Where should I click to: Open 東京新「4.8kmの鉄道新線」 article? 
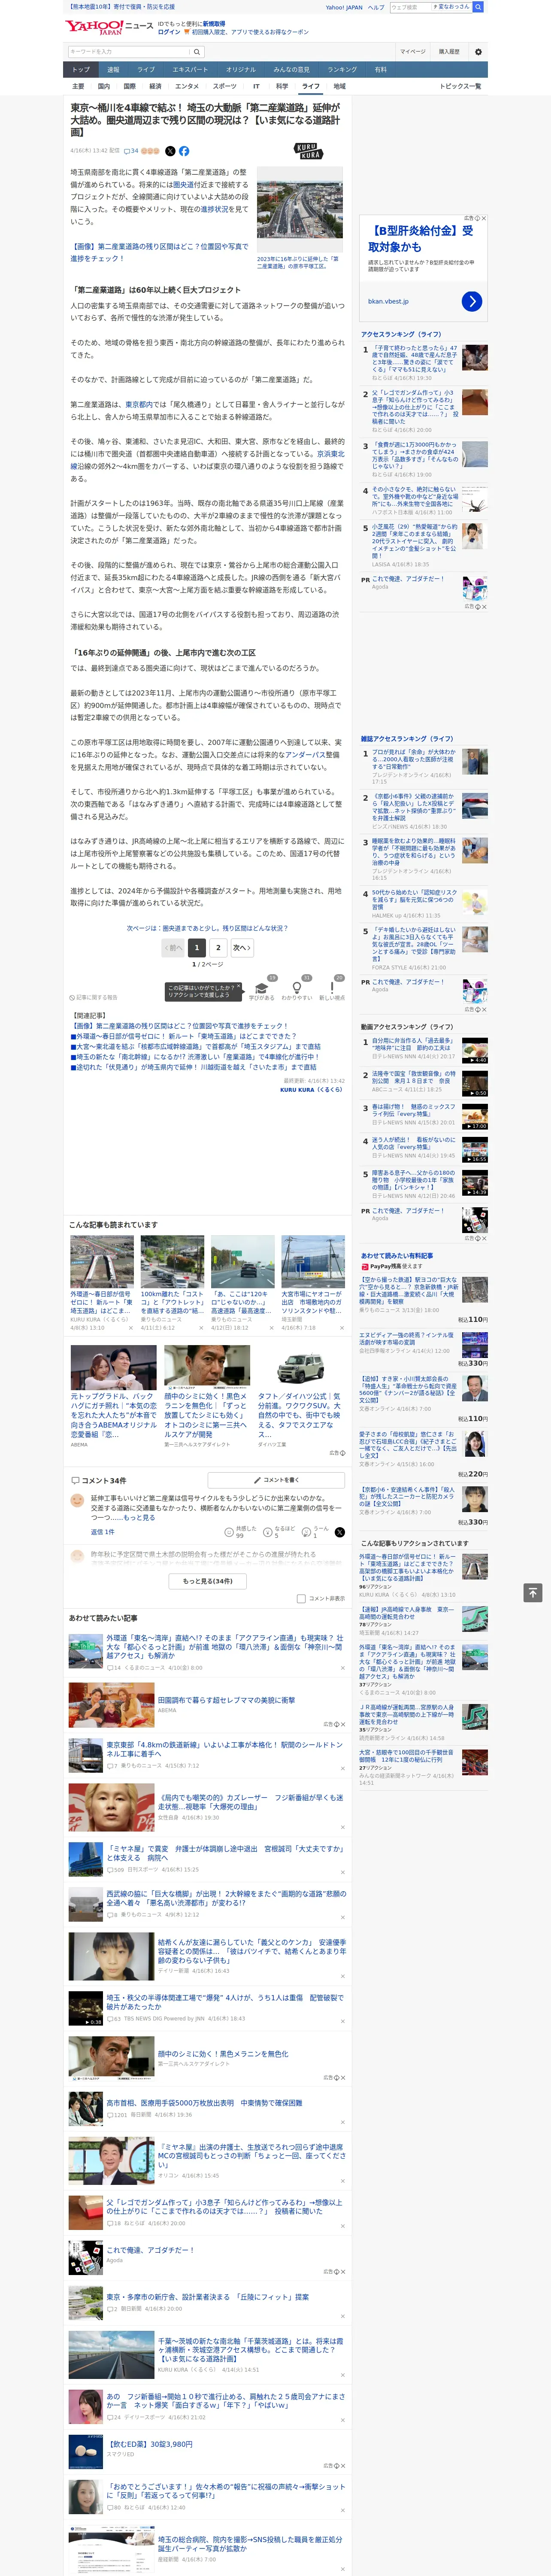coord(225,1750)
